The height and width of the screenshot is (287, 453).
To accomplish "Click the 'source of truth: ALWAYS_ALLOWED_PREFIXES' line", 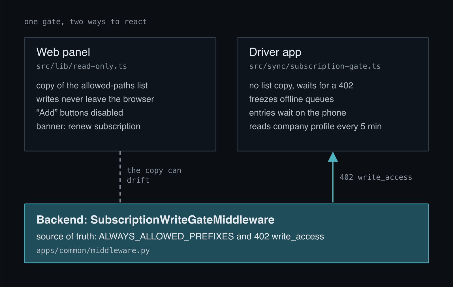I will [x=180, y=237].
